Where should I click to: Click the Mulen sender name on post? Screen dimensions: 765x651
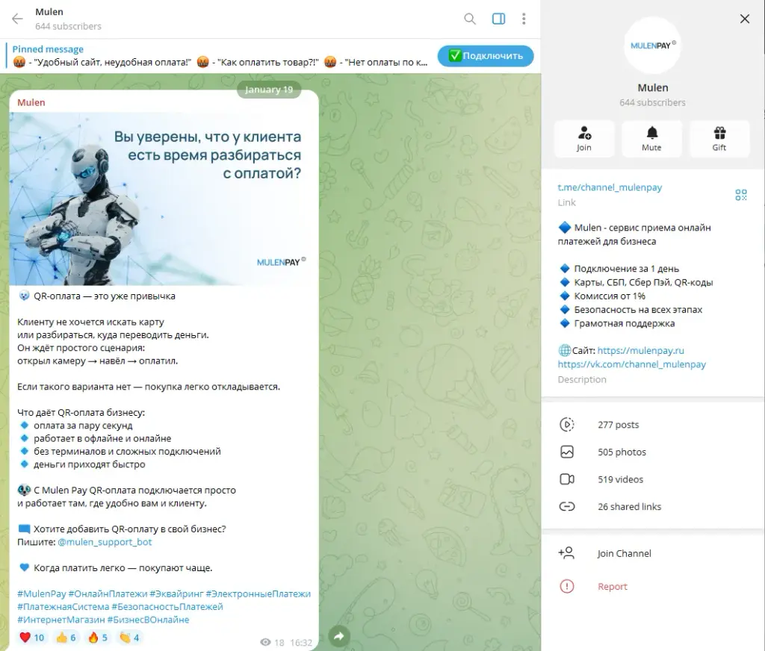31,102
